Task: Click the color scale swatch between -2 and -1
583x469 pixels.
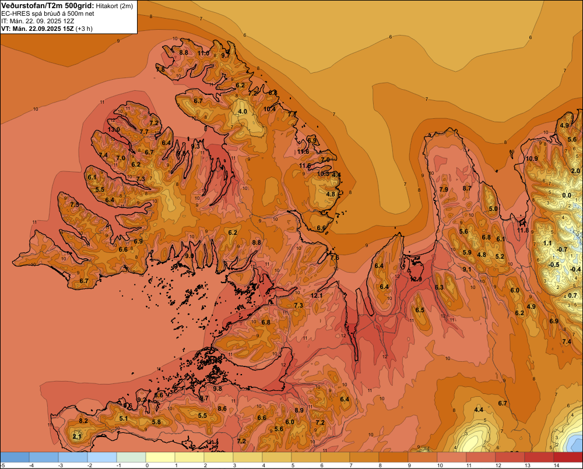Action: coord(102,457)
